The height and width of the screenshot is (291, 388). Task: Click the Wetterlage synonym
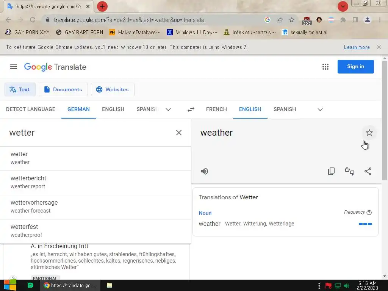(x=282, y=224)
